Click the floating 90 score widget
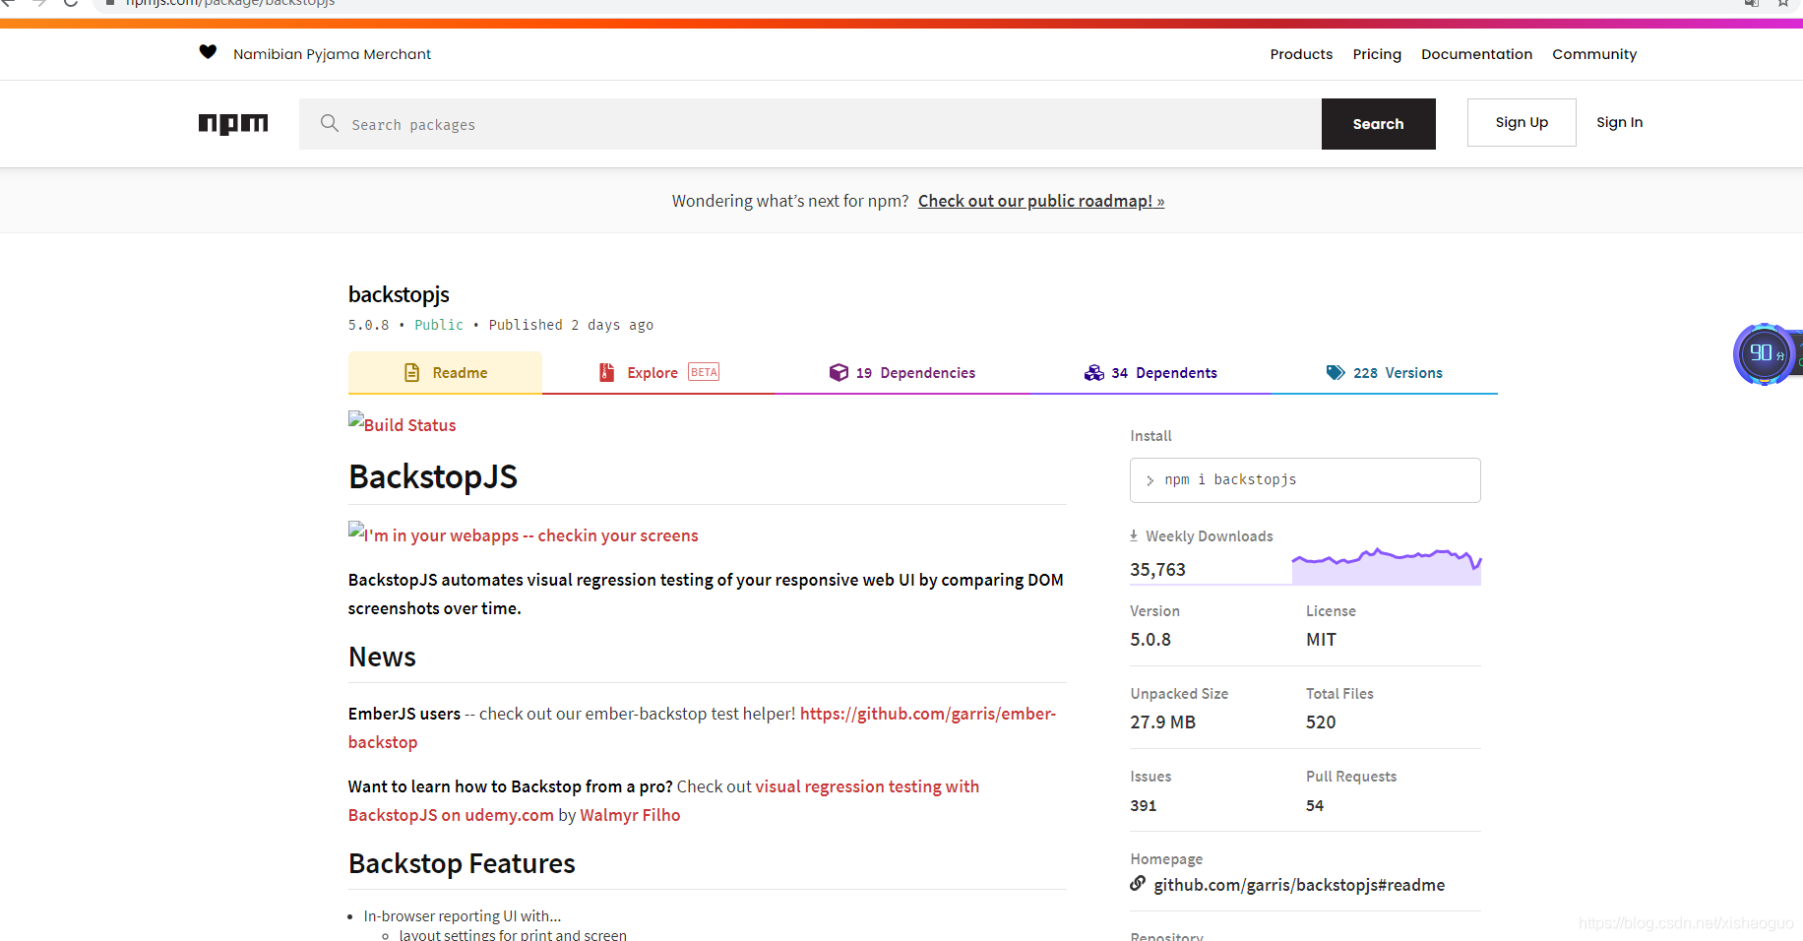 (1764, 353)
